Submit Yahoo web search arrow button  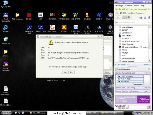point(149,107)
